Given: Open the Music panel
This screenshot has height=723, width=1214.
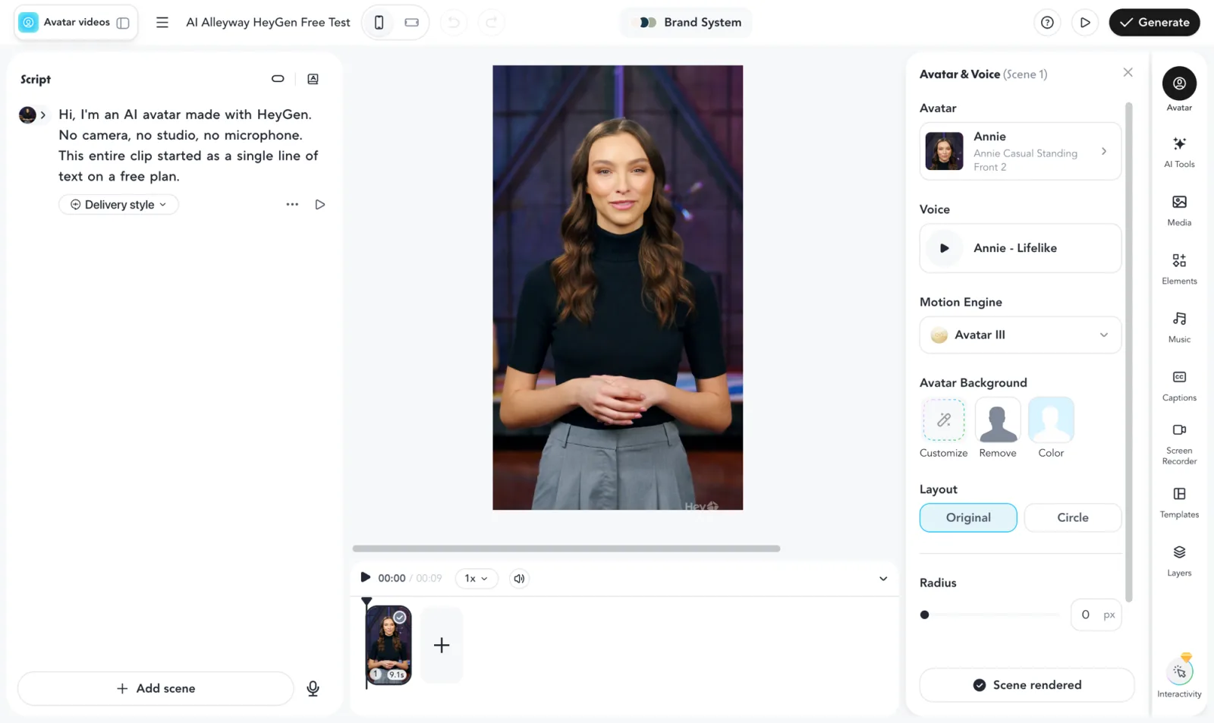Looking at the screenshot, I should (1179, 327).
